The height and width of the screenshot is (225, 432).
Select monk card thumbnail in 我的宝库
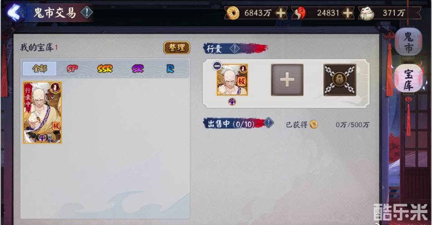[x=43, y=112]
